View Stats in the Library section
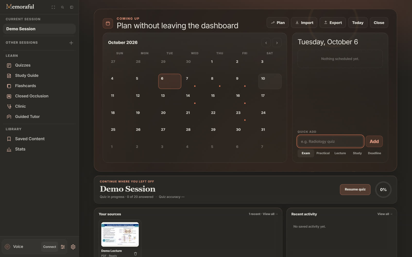 tap(39, 149)
